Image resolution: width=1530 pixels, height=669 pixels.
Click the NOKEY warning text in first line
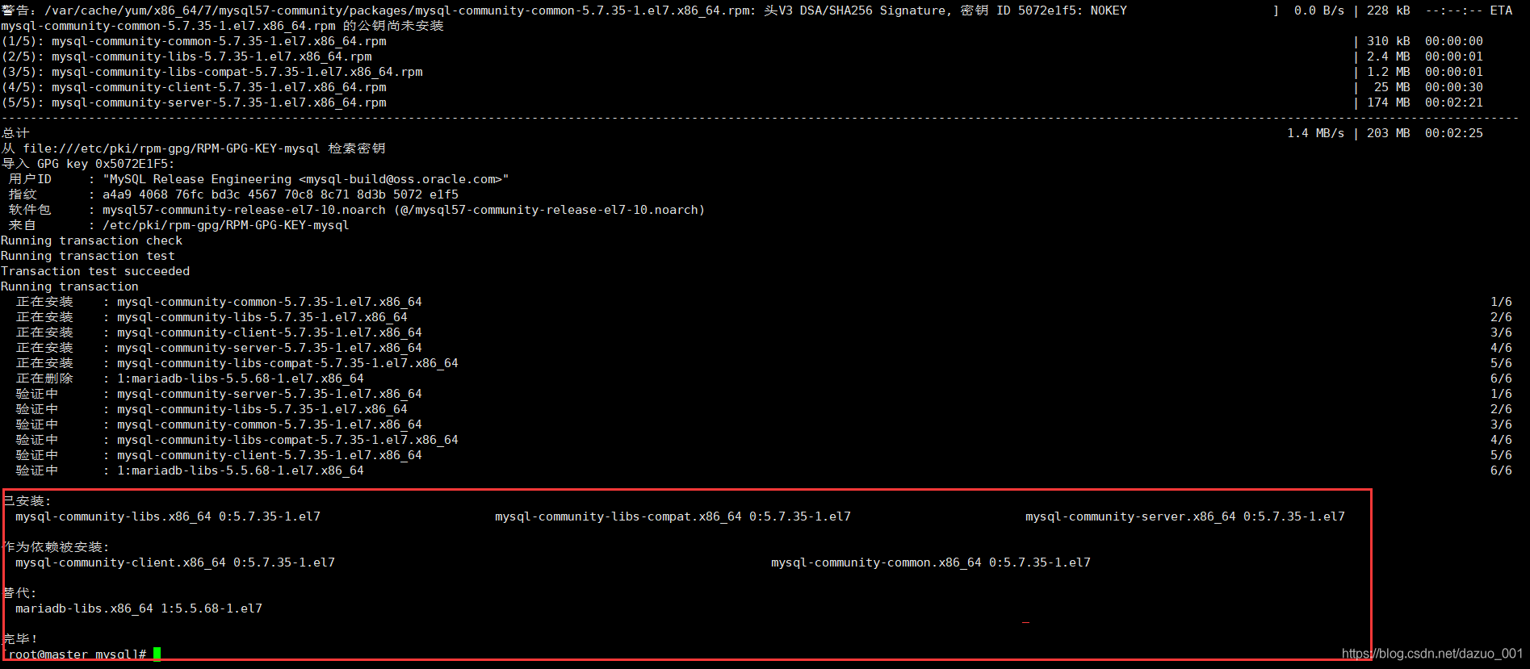pyautogui.click(x=1109, y=10)
